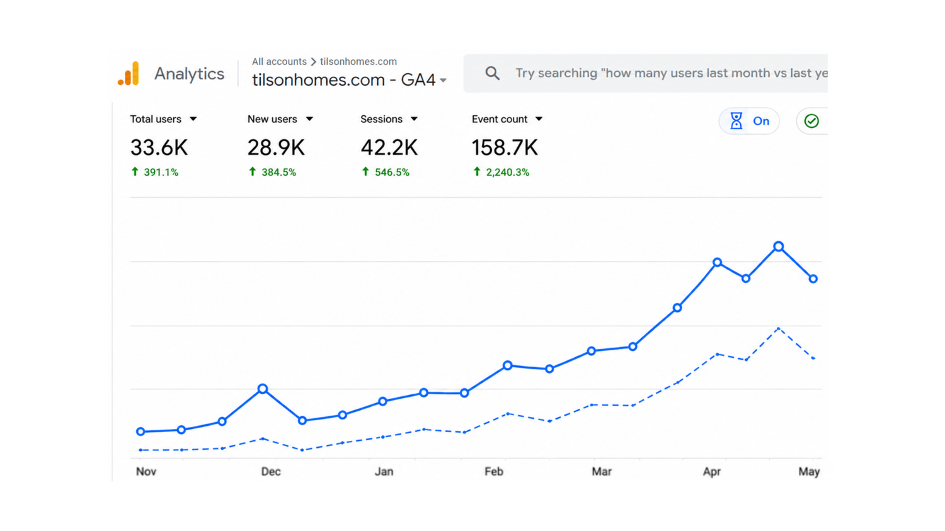This screenshot has height=531, width=945.
Task: Click the Nov axis label
Action: pyautogui.click(x=146, y=471)
